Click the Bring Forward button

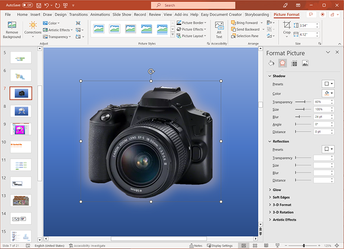[x=244, y=23]
